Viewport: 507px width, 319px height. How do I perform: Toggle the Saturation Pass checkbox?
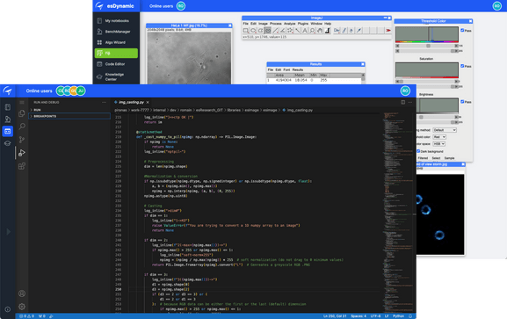point(462,66)
